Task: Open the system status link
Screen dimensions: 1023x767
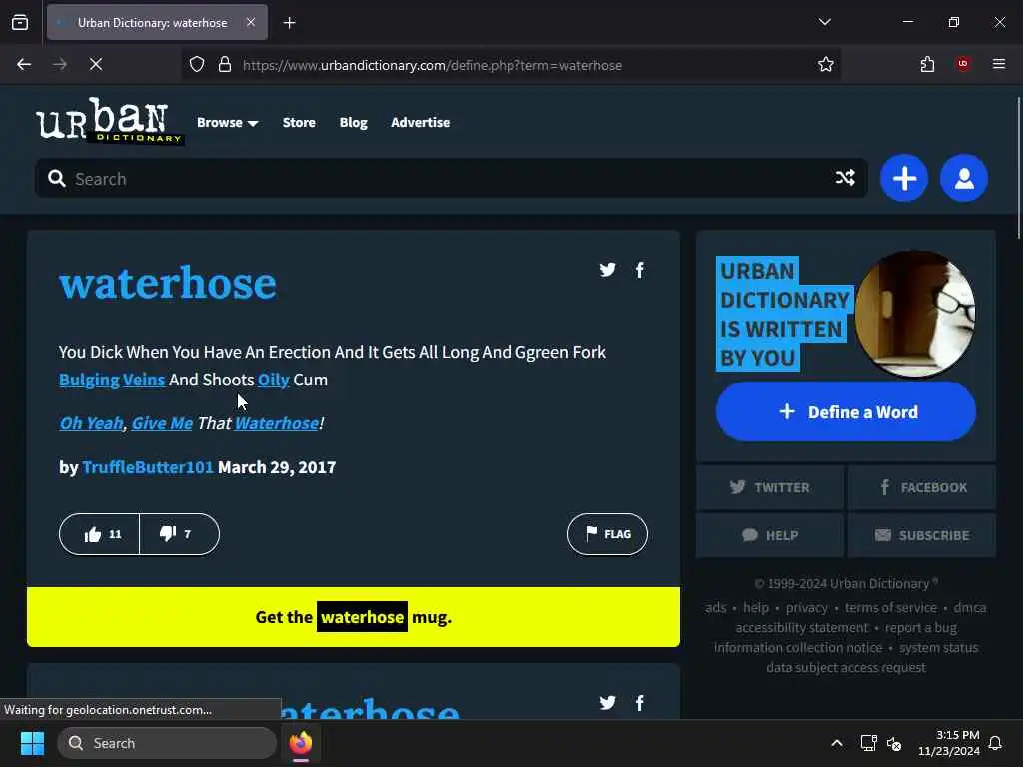Action: click(x=938, y=647)
